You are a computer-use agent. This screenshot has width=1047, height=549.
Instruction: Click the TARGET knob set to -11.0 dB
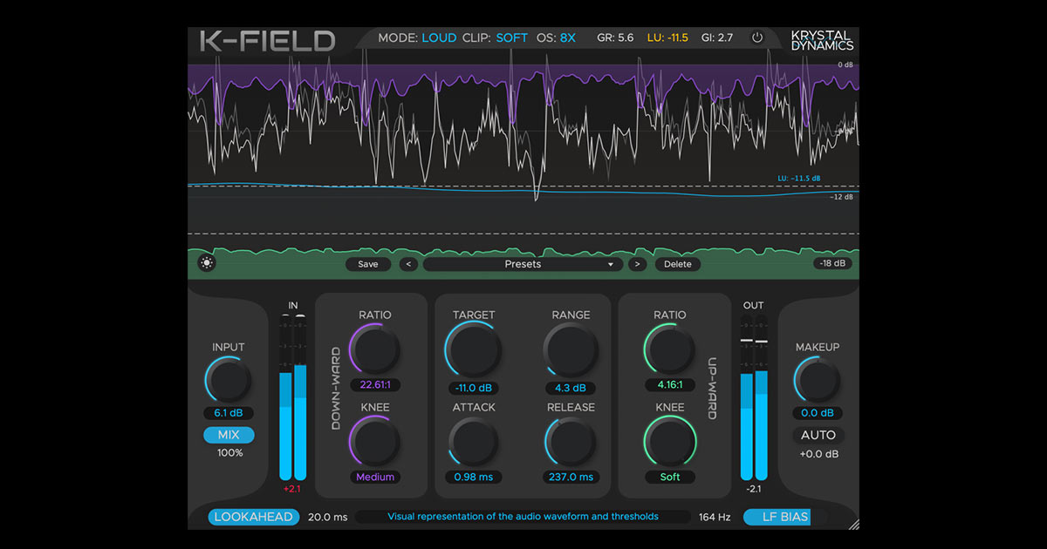(x=474, y=349)
